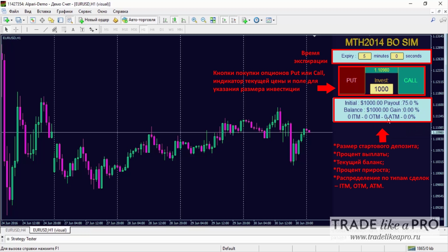Switch to H4 timeframe
448x252 pixels.
pyautogui.click(x=152, y=29)
